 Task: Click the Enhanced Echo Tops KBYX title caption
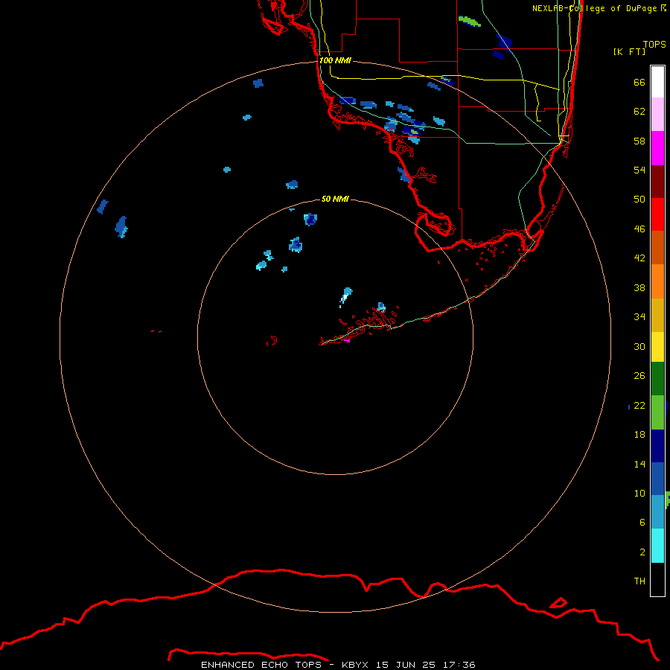pyautogui.click(x=338, y=665)
